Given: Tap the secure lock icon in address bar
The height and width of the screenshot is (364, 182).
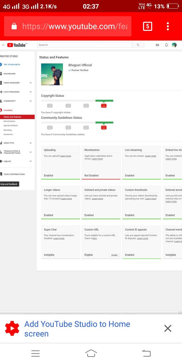Looking at the screenshot, I should [x=14, y=26].
